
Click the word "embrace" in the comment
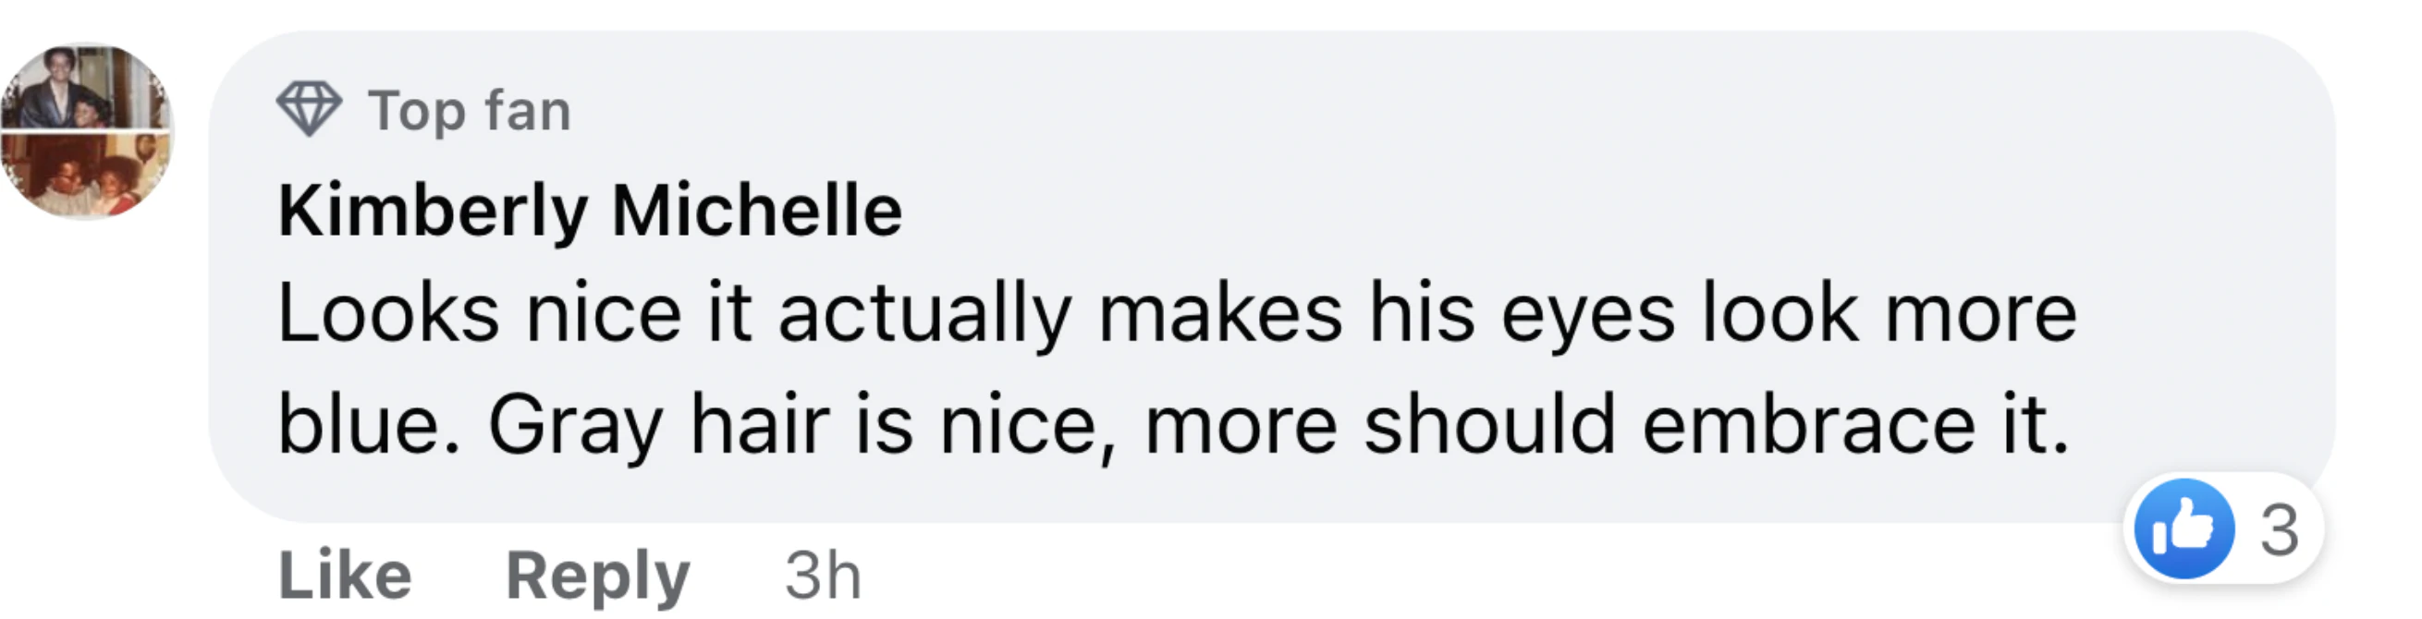[x=1808, y=426]
